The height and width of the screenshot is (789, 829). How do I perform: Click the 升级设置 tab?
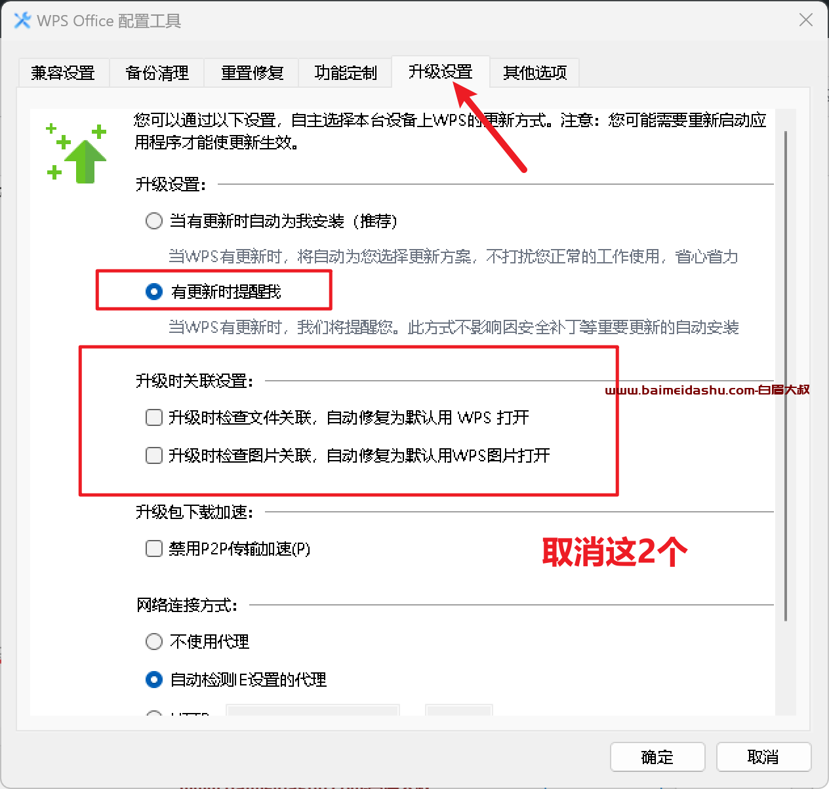[441, 71]
